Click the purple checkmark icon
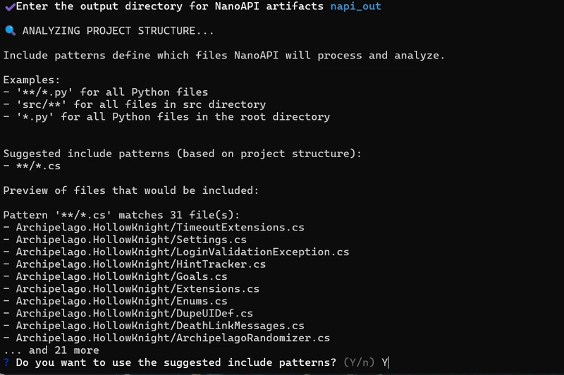 tap(10, 6)
